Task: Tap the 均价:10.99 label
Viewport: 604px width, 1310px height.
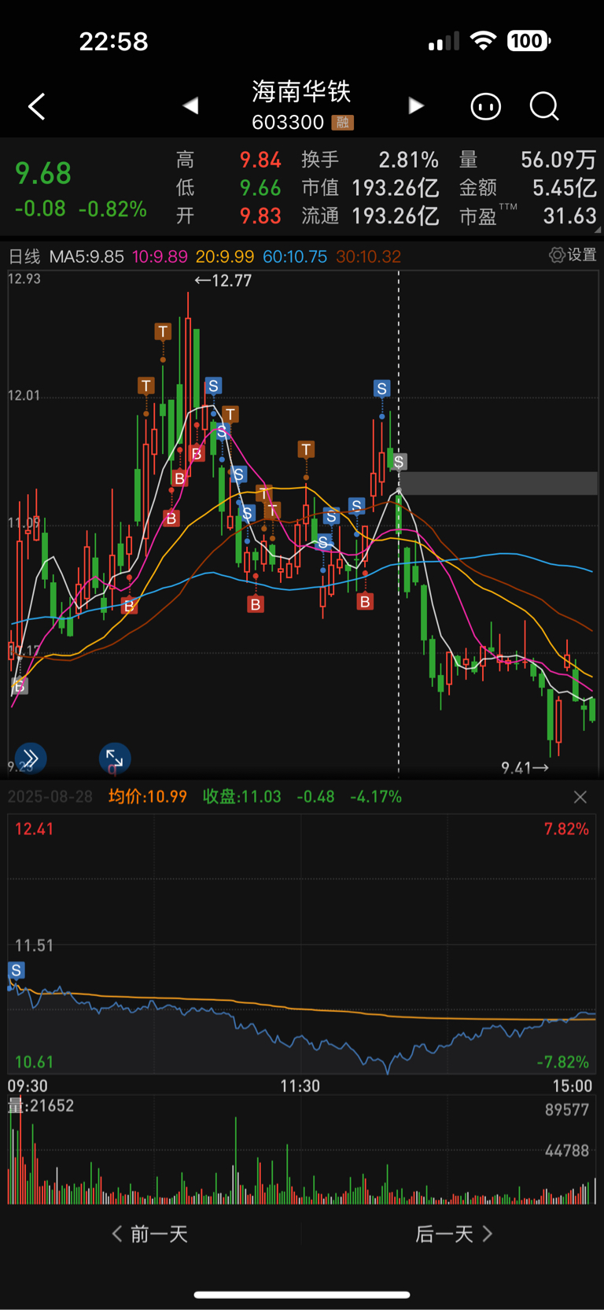Action: [x=148, y=797]
